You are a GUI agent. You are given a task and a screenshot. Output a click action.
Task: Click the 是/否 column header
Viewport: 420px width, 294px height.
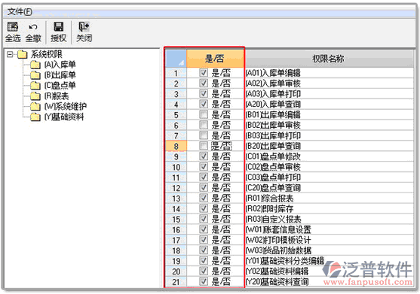pyautogui.click(x=215, y=59)
